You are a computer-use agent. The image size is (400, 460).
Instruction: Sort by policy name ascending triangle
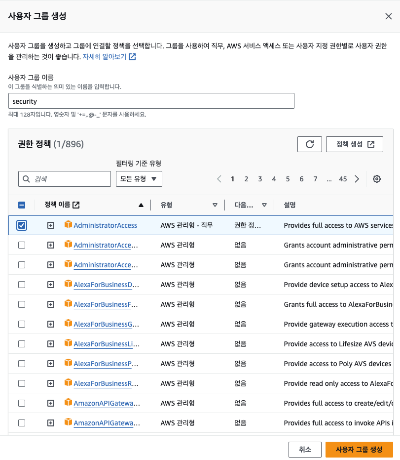tap(141, 205)
